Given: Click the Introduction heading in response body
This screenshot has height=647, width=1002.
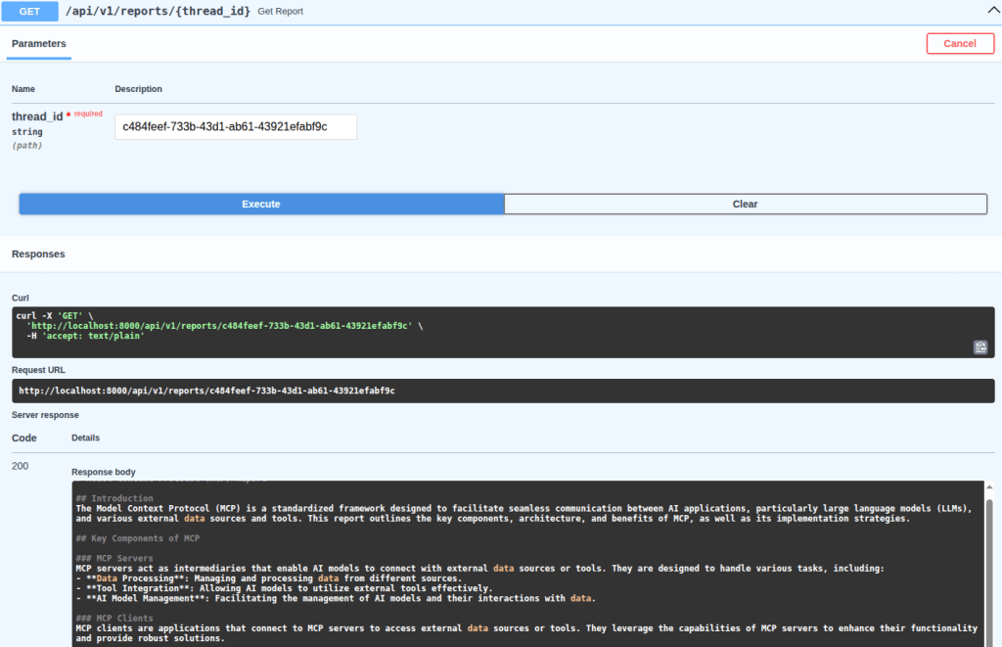Looking at the screenshot, I should (114, 498).
